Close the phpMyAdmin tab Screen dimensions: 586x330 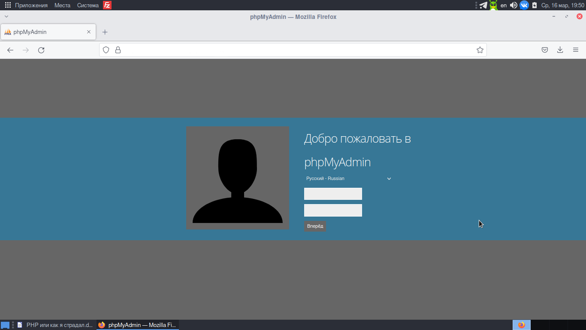click(88, 32)
